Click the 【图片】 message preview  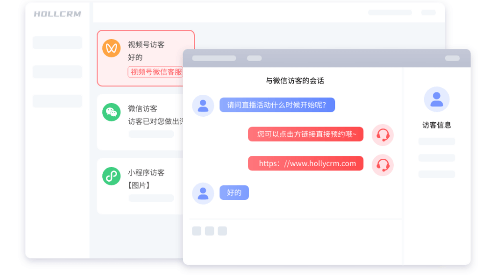coord(139,185)
